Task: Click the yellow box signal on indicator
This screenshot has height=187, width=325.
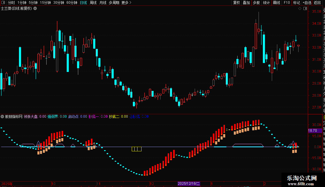Action: pos(137,149)
